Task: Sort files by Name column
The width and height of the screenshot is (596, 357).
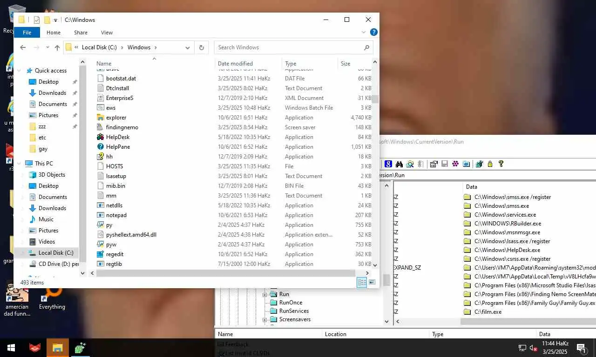Action: pyautogui.click(x=154, y=64)
